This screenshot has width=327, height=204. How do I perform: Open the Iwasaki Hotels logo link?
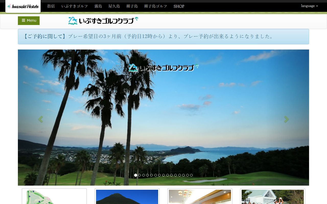coord(23,6)
